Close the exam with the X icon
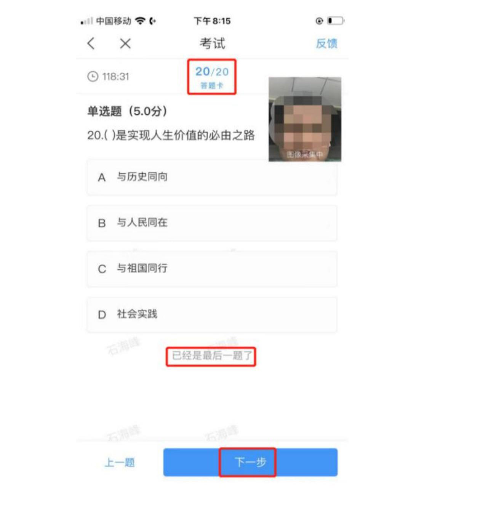 click(125, 43)
